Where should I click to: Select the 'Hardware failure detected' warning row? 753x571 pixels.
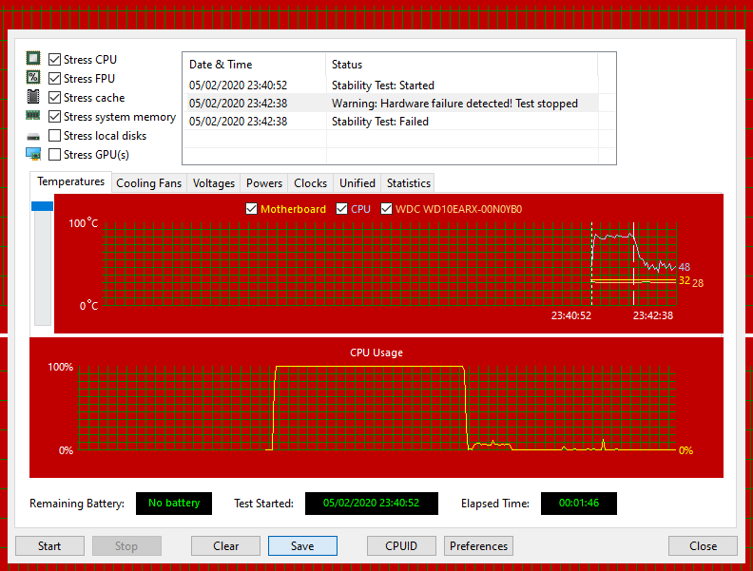[x=399, y=104]
